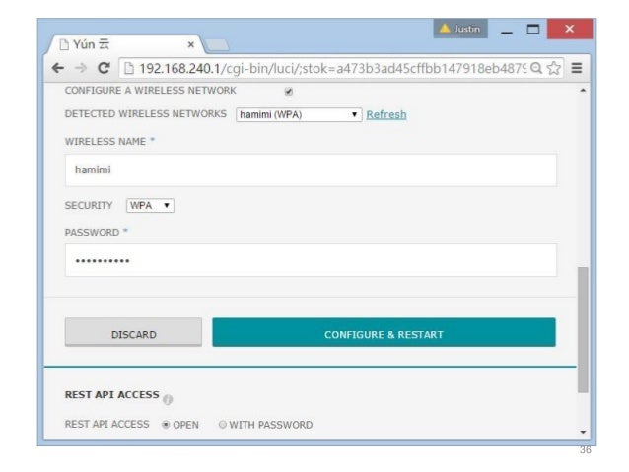629x472 pixels.
Task: Open a new browser tab
Action: point(217,45)
